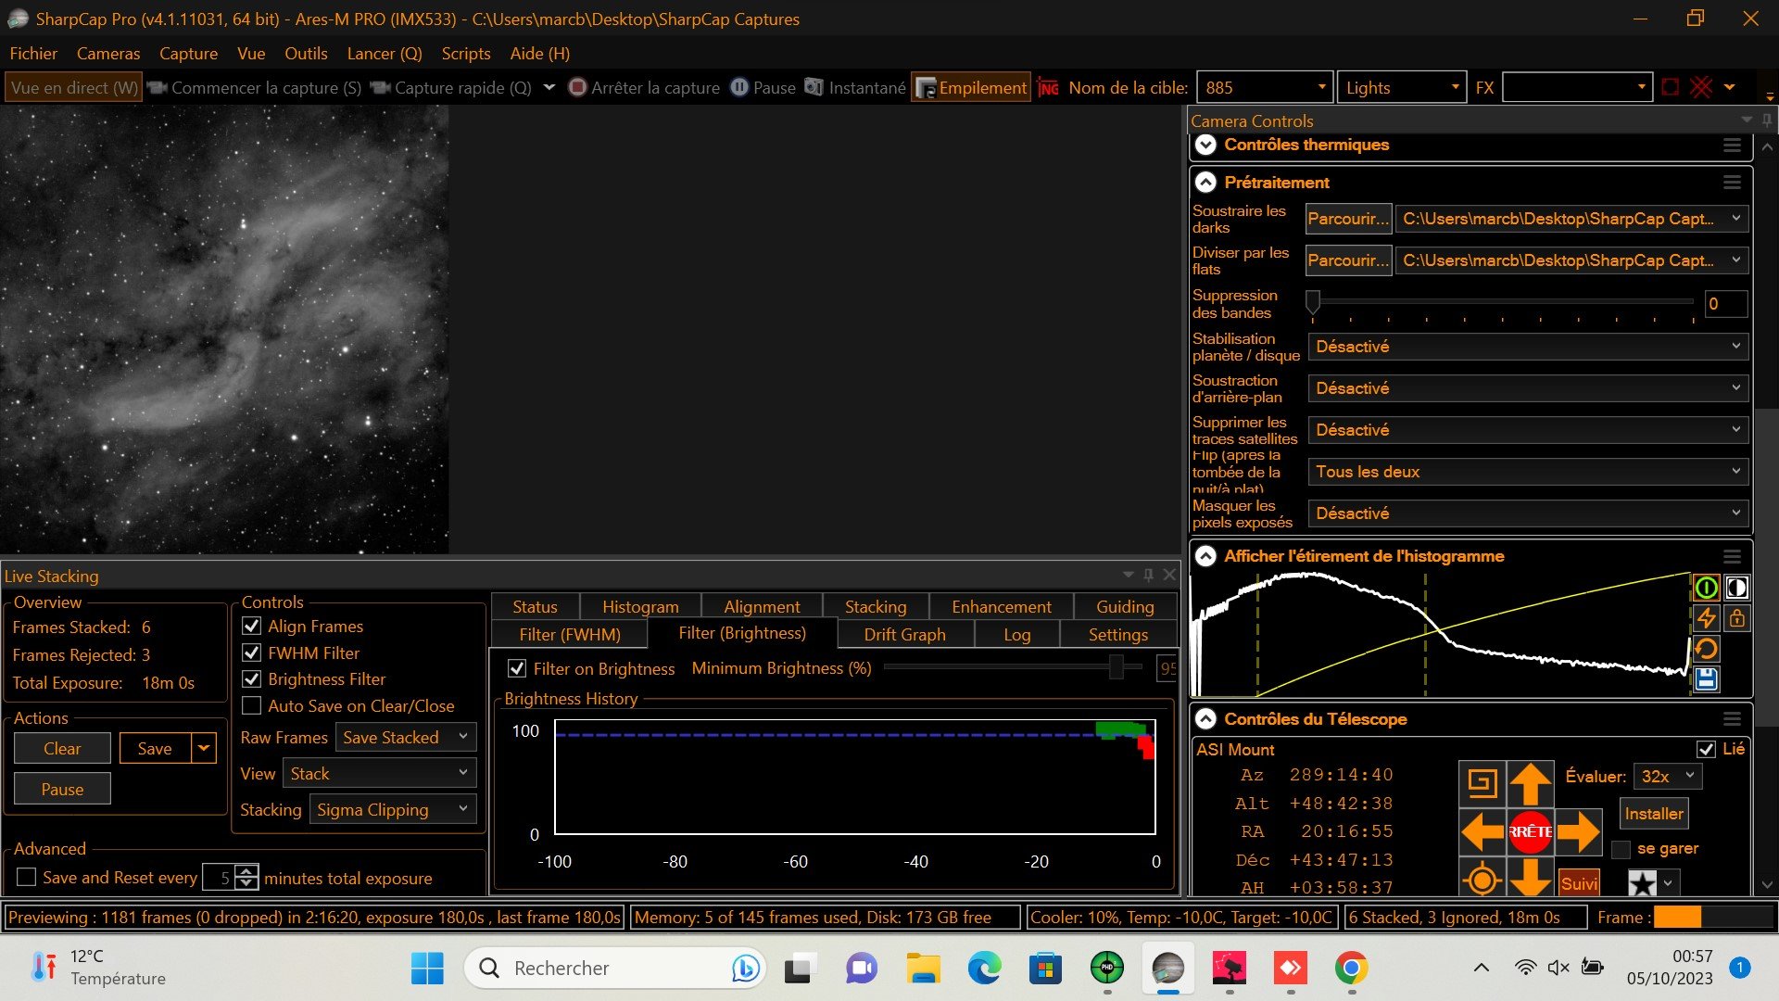Click Parcourir for Soustraire les darks
Viewport: 1779px width, 1001px height.
1348,219
